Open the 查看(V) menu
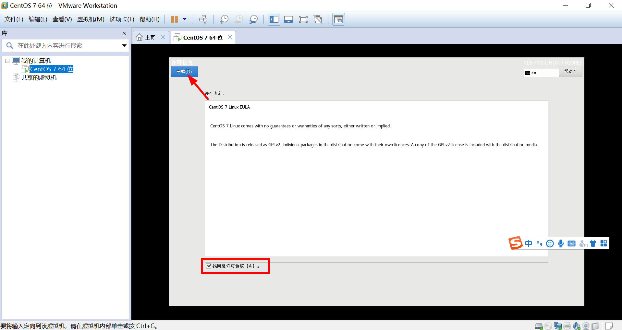 (62, 19)
